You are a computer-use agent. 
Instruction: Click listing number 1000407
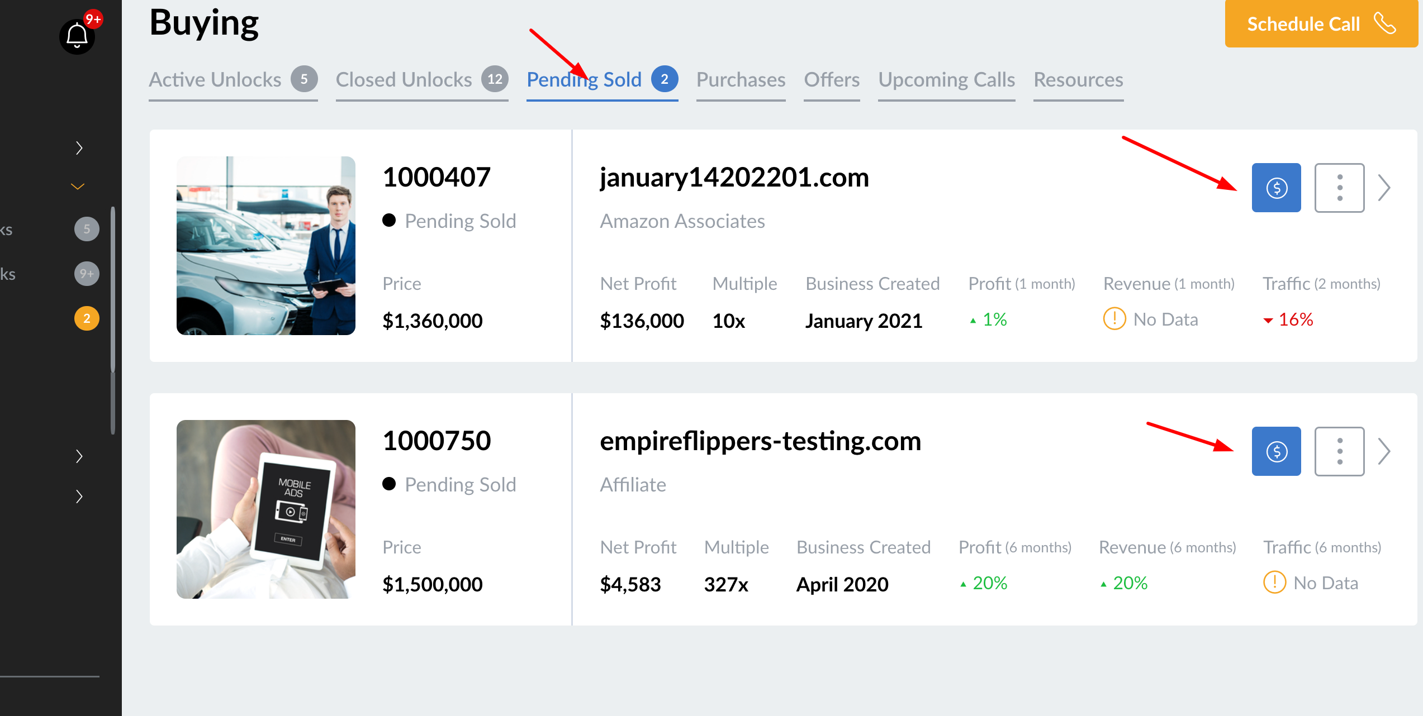coord(437,178)
